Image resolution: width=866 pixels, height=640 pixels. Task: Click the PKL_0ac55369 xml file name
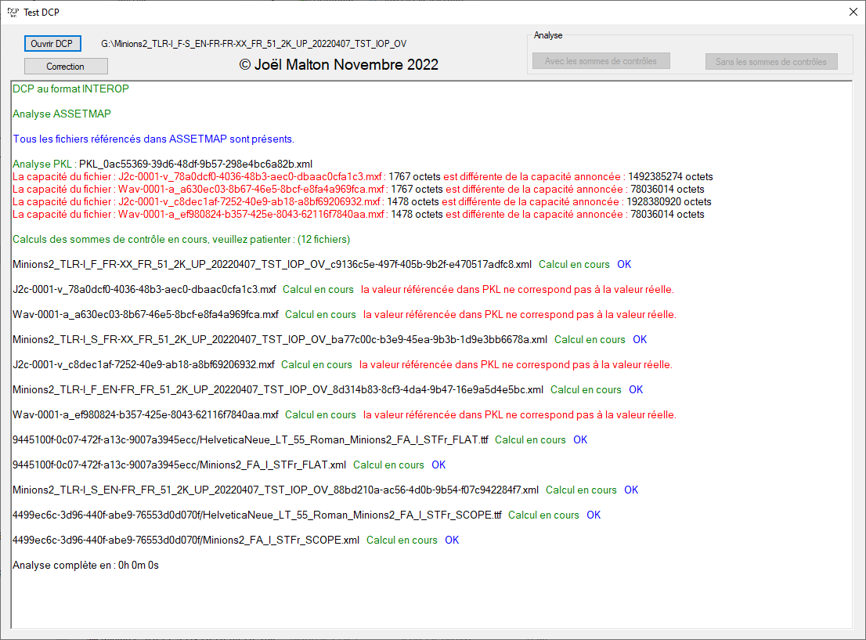click(196, 165)
